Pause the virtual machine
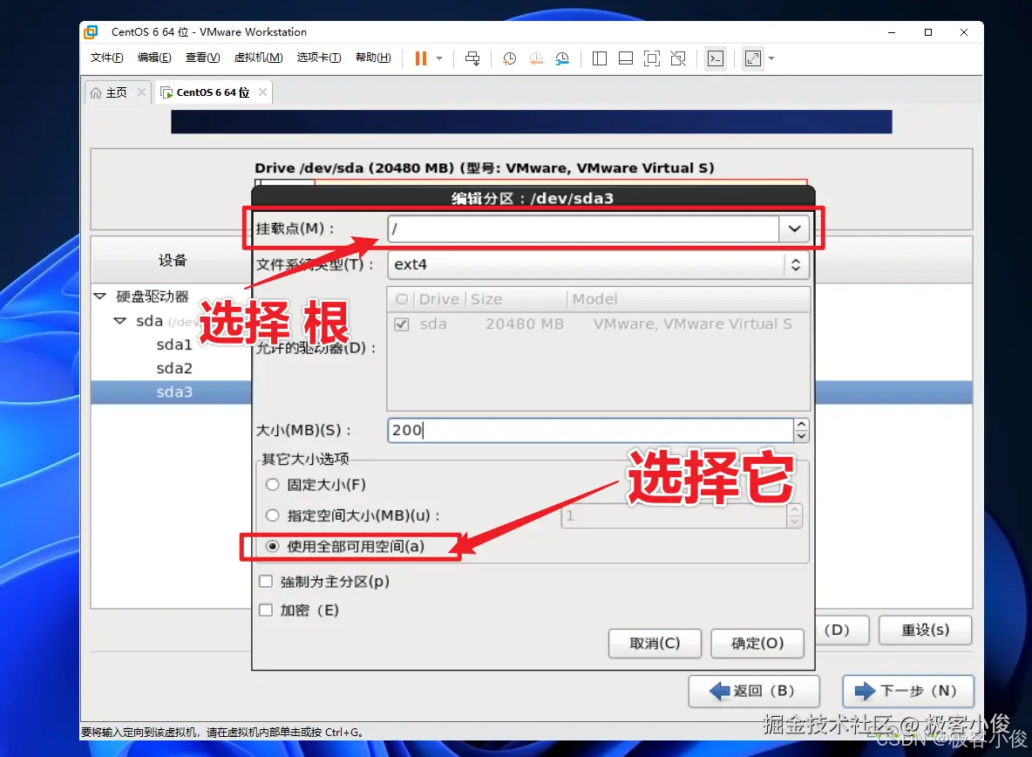Screen dimensions: 1032x757 421,58
